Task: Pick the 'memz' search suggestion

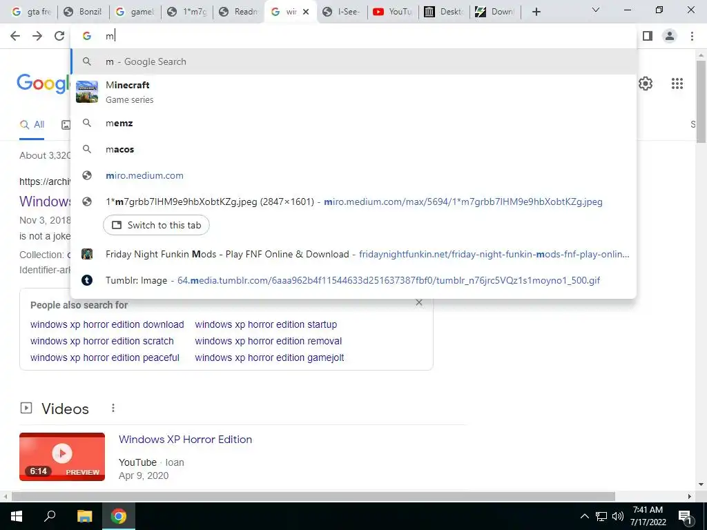Action: [353, 123]
